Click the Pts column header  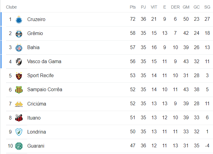133,7
